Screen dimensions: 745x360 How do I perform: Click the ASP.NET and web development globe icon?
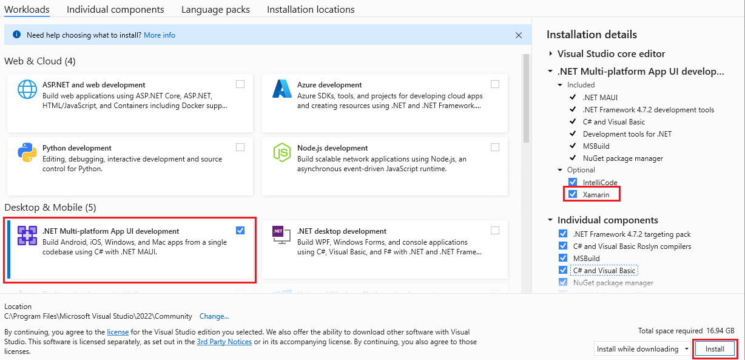[27, 89]
